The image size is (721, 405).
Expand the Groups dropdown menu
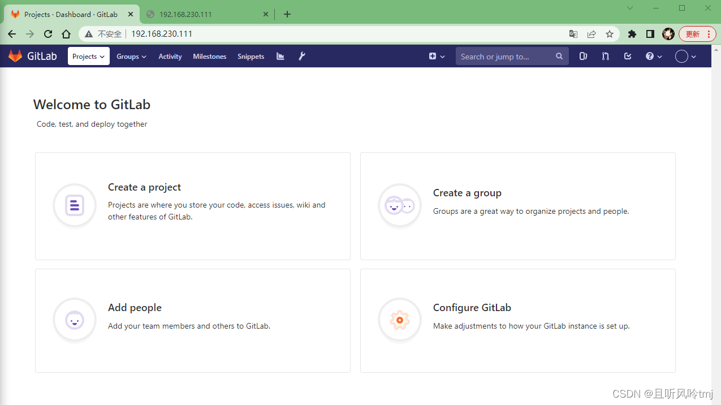131,57
